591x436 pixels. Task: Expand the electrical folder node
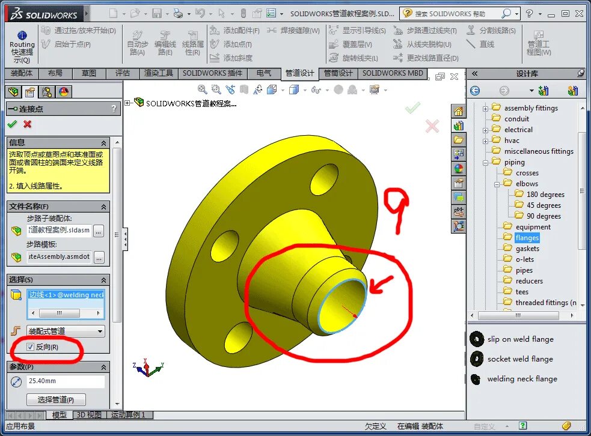485,131
